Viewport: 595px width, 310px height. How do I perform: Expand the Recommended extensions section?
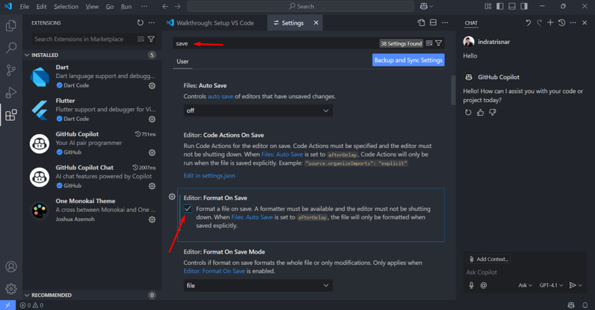(x=92, y=295)
